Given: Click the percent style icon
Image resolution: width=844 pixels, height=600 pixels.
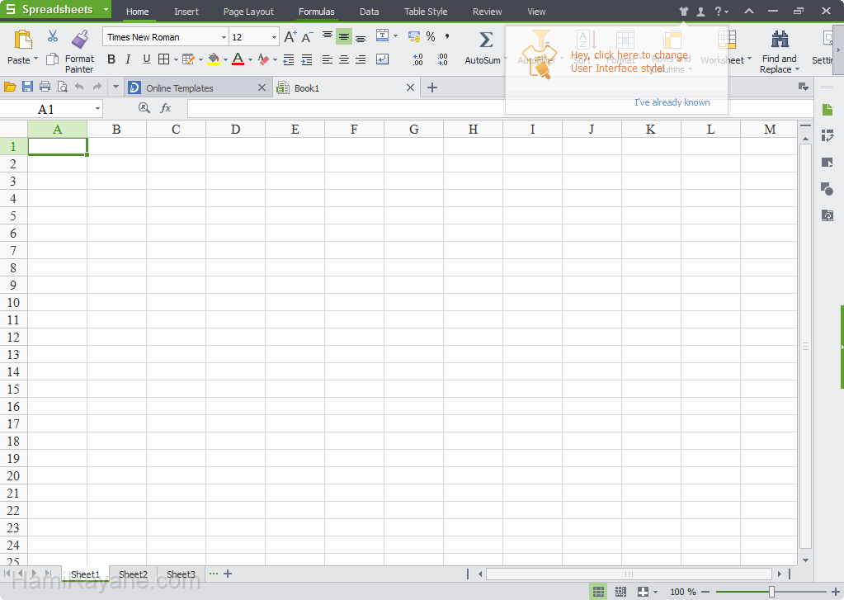Looking at the screenshot, I should click(431, 37).
